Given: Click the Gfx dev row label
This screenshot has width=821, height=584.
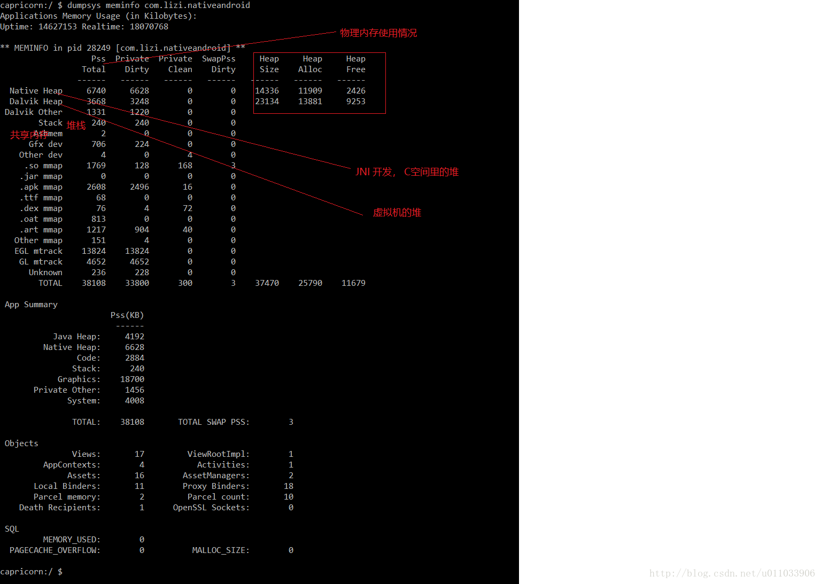Looking at the screenshot, I should pos(45,144).
